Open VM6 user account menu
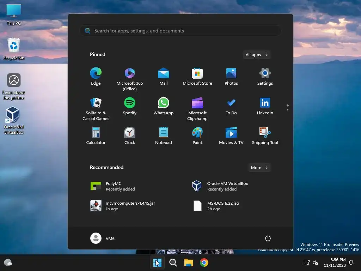Image resolution: width=361 pixels, height=271 pixels. tap(103, 238)
